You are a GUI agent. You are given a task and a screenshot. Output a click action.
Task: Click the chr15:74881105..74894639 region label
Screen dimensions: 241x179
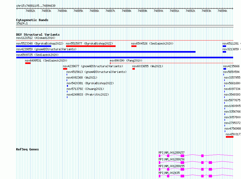tap(36, 6)
